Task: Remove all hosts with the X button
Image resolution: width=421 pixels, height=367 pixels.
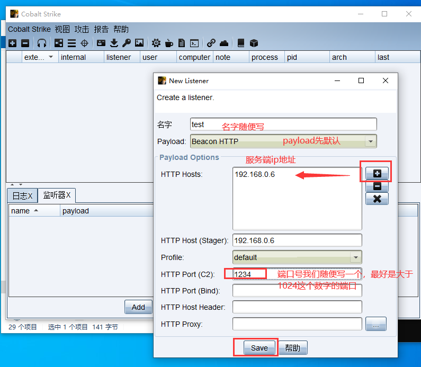Action: click(377, 199)
